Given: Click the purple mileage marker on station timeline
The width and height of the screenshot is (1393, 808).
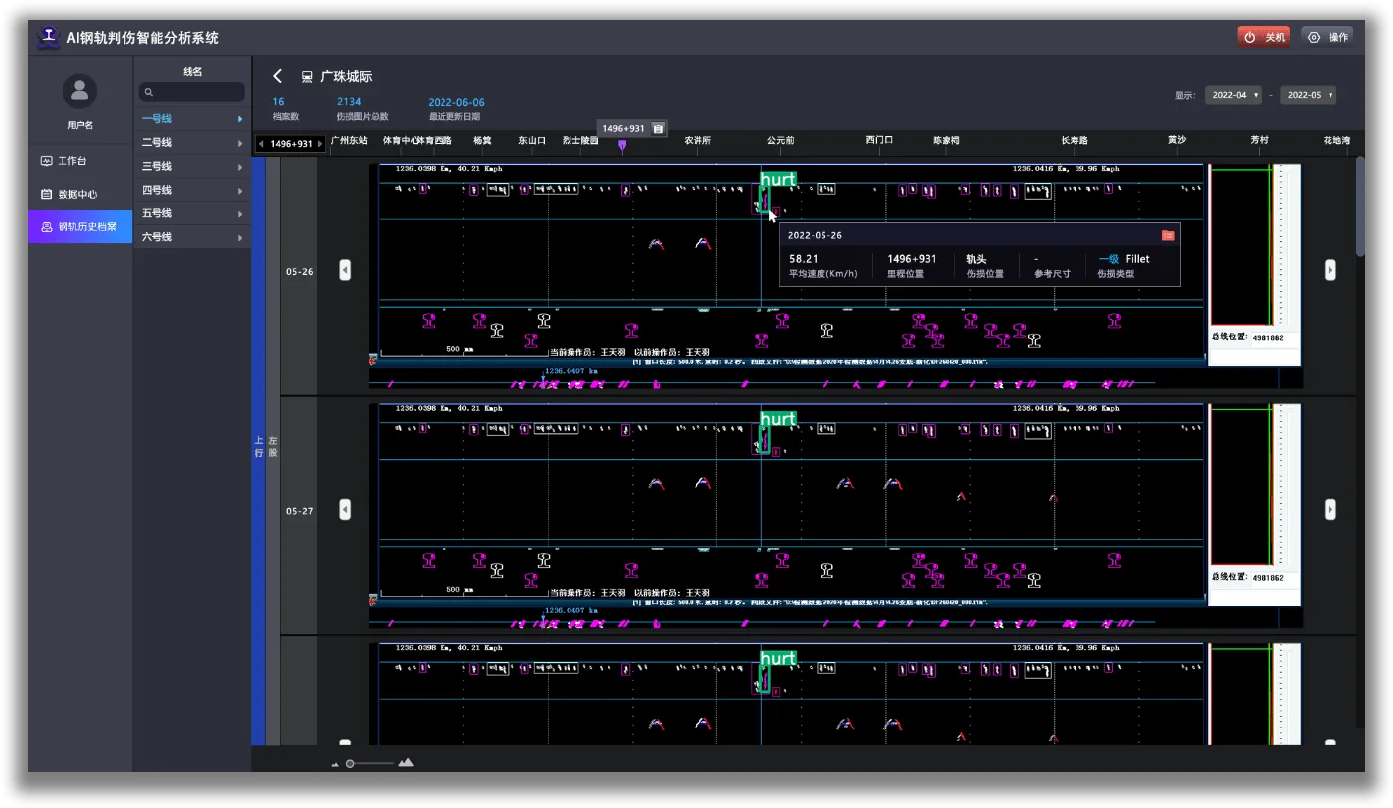Looking at the screenshot, I should click(622, 145).
